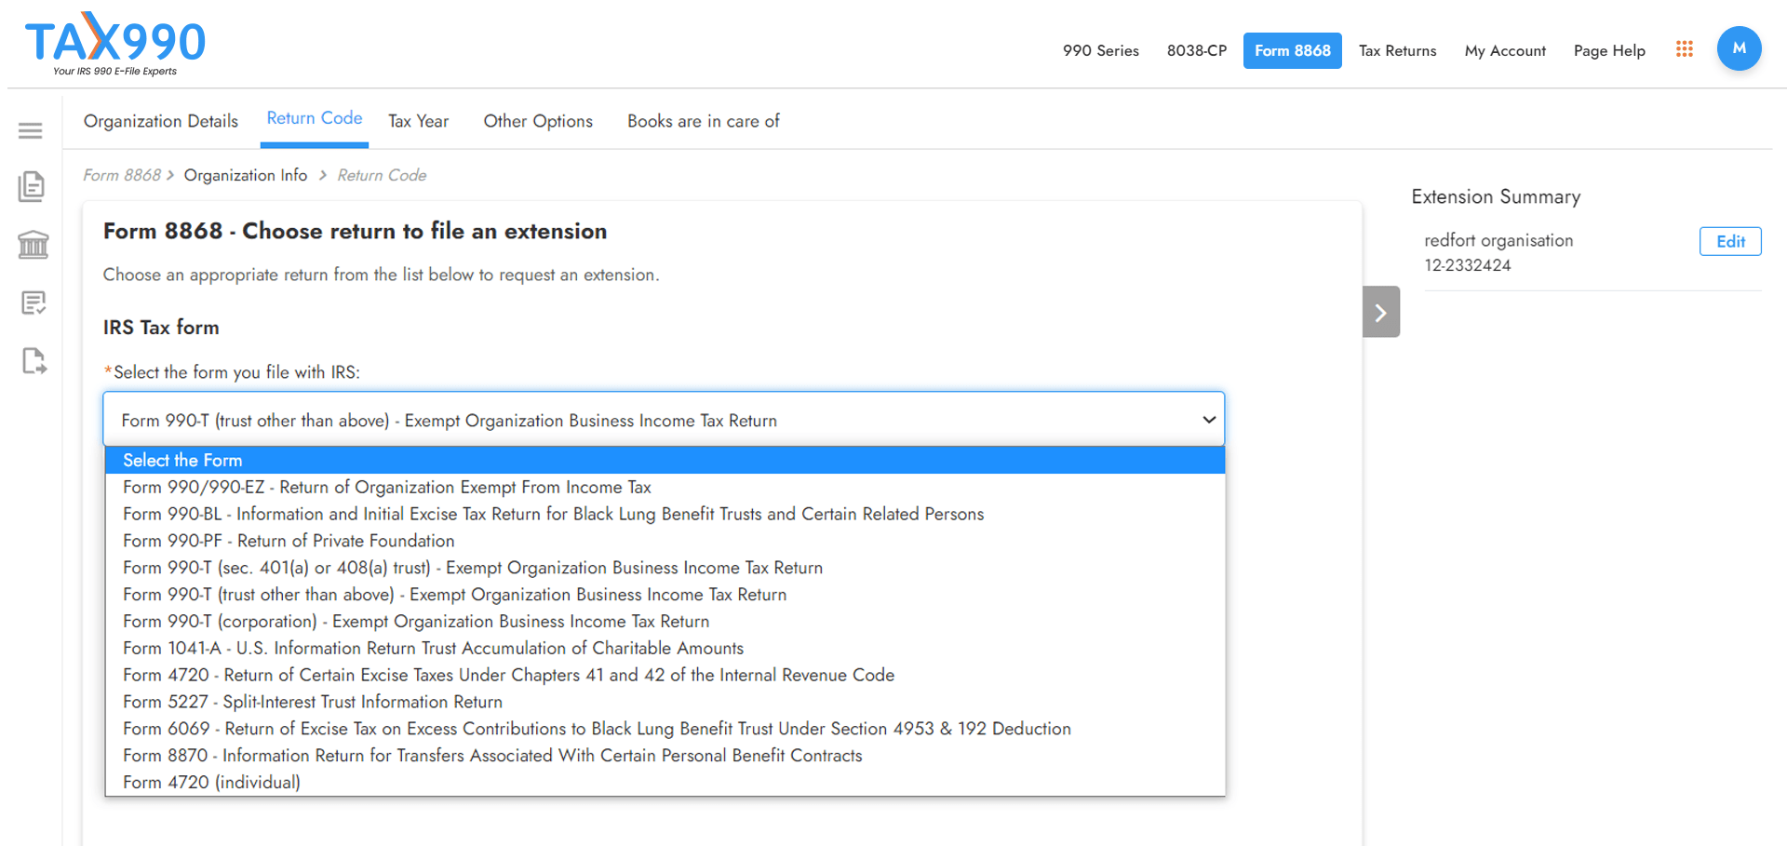Screen dimensions: 1787x846
Task: Choose Form 1041-A from the form list
Action: (433, 648)
